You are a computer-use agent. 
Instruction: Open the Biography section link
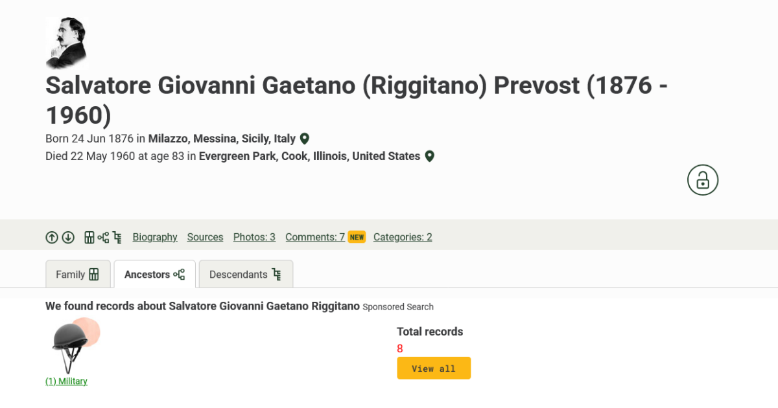coord(155,237)
